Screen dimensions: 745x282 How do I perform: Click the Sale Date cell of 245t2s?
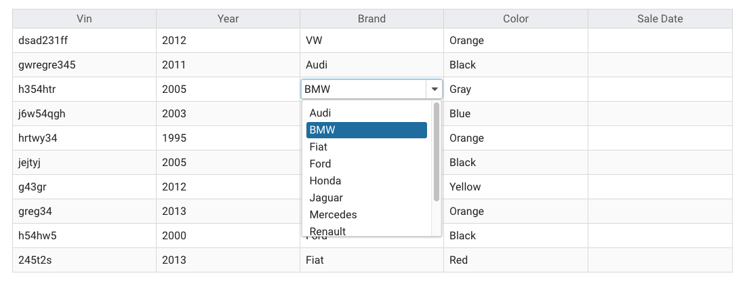coord(660,260)
